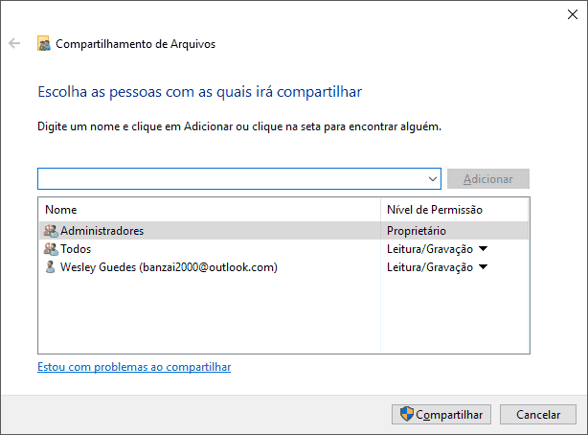This screenshot has width=588, height=435.
Task: Open 'Estou com problemas ao compartilhar' link
Action: tap(134, 367)
